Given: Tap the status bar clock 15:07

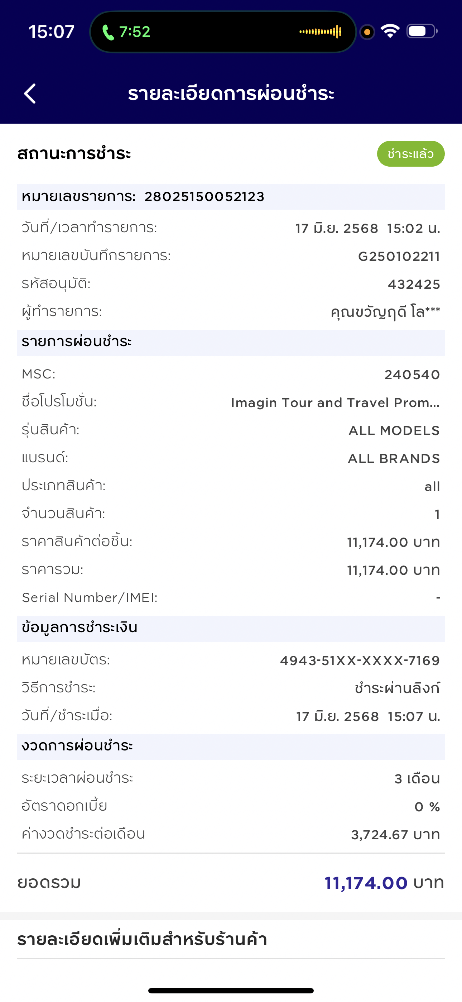Looking at the screenshot, I should coord(51,32).
